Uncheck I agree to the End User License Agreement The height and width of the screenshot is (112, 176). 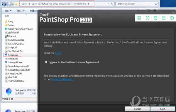click(x=46, y=62)
